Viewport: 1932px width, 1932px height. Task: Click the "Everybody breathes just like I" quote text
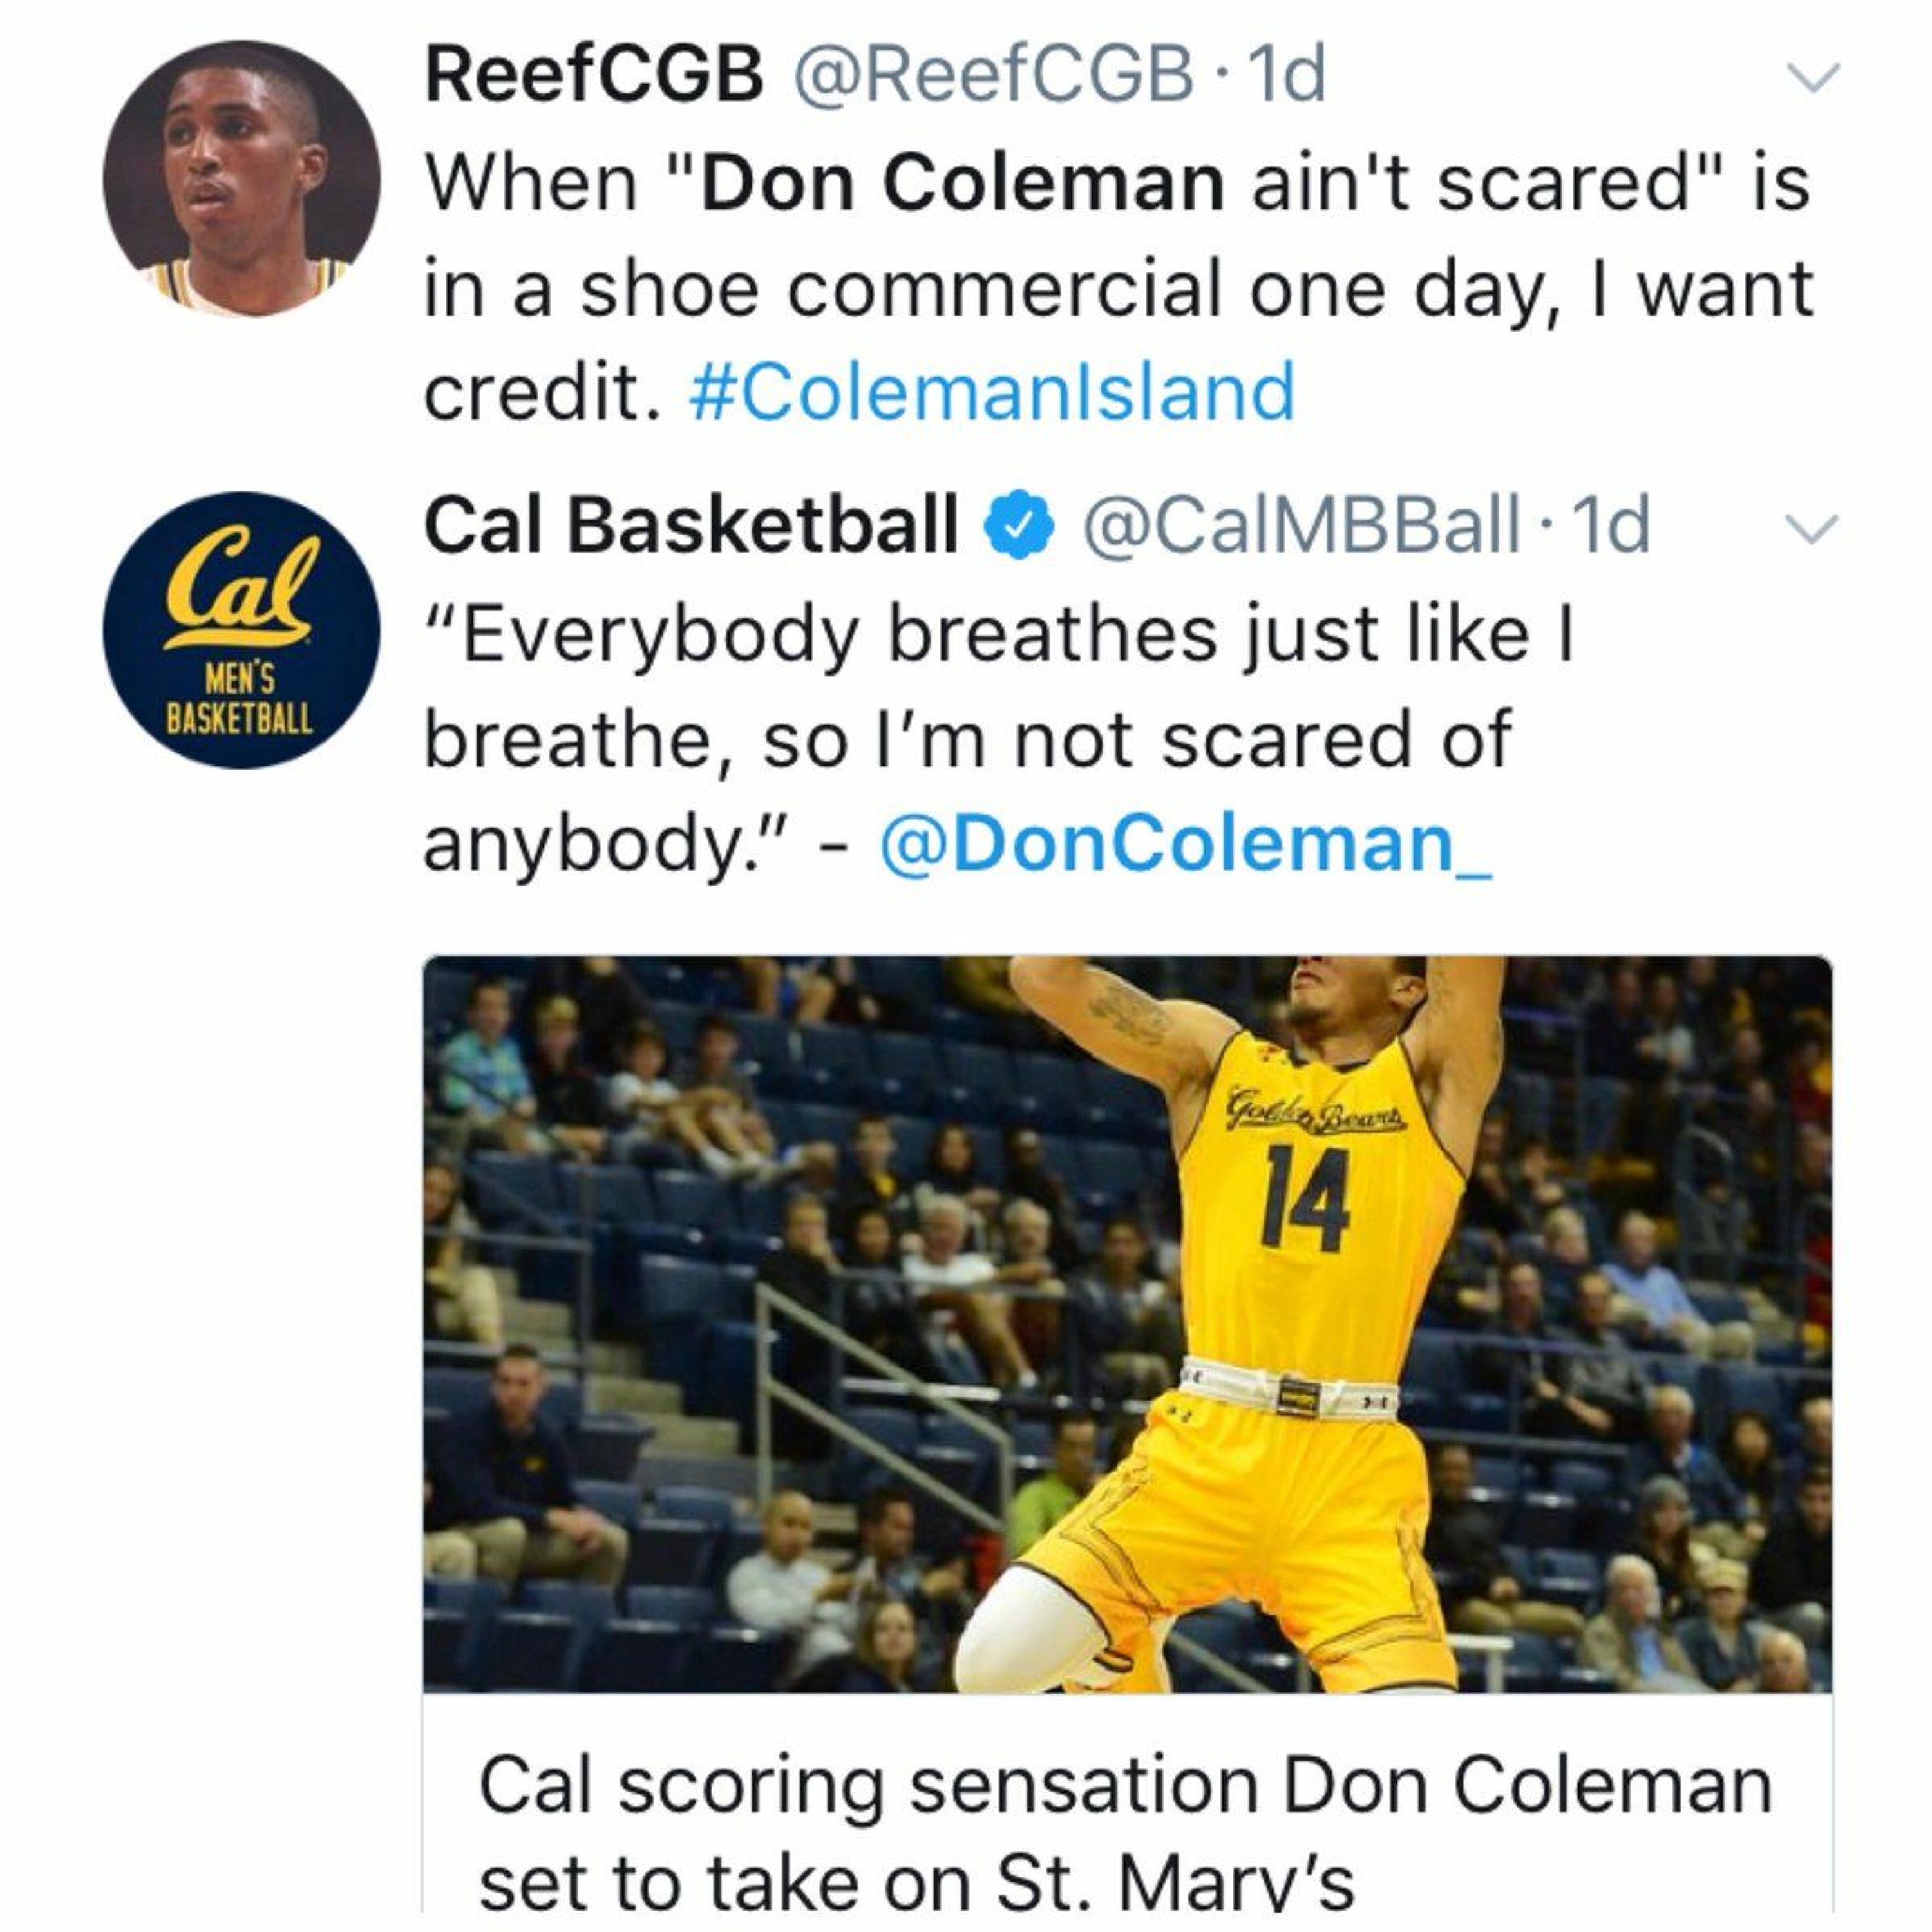[x=1000, y=635]
